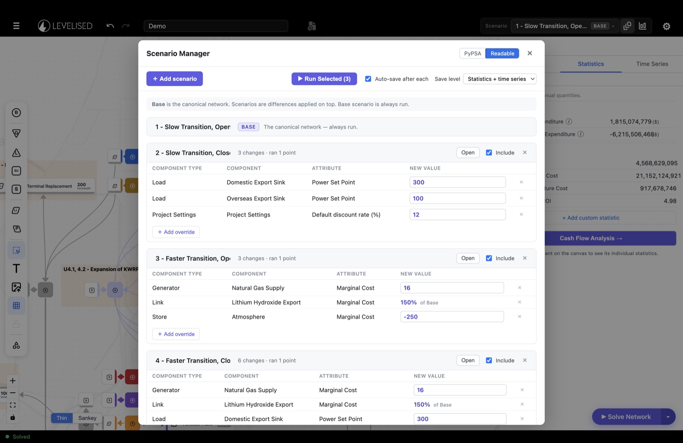Click the redo arrow icon
The width and height of the screenshot is (683, 443).
point(126,26)
